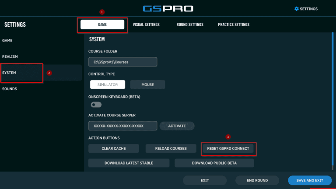Click the settings panel vertical scrollbar
Screen dimensions: 336x189
tap(332, 101)
